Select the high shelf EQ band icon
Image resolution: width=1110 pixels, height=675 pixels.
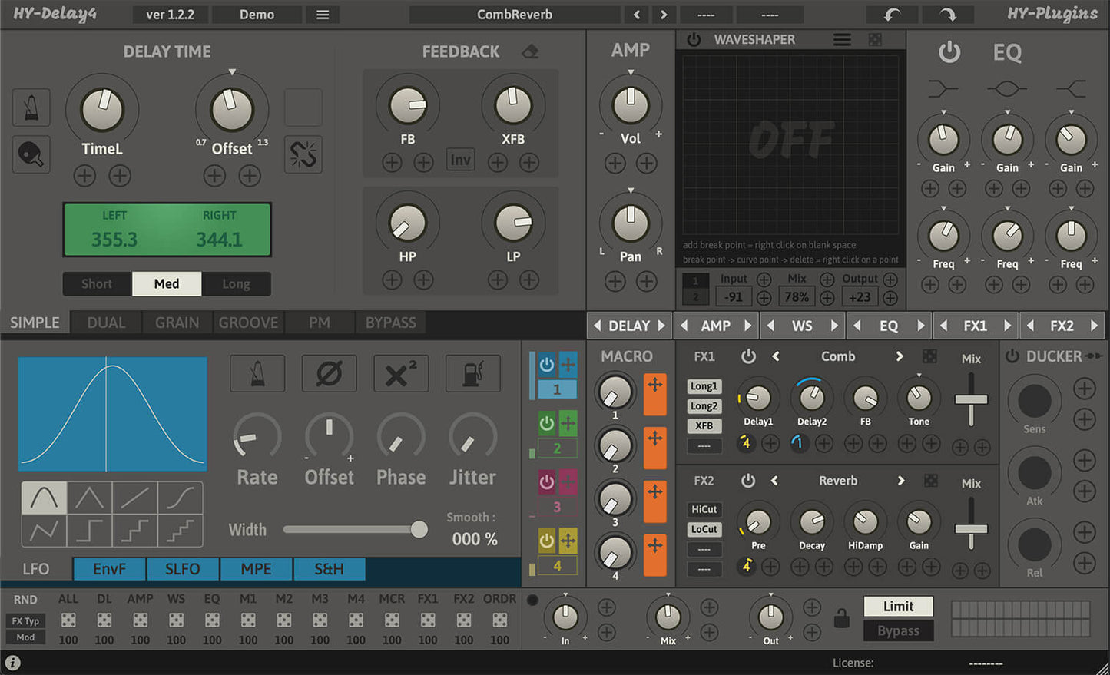[1071, 89]
